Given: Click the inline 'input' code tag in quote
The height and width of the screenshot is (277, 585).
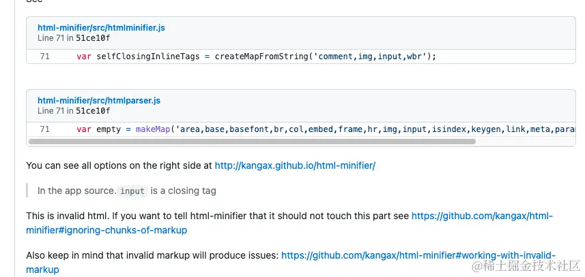Looking at the screenshot, I should [x=132, y=191].
